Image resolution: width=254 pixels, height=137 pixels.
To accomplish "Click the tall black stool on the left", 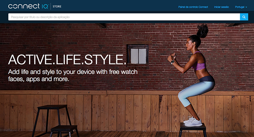I will tap(52, 120).
